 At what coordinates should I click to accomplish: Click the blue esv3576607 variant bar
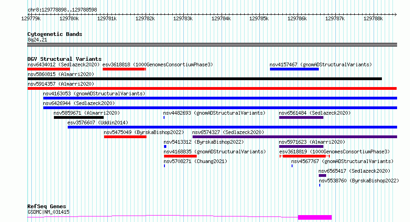pyautogui.click(x=233, y=127)
